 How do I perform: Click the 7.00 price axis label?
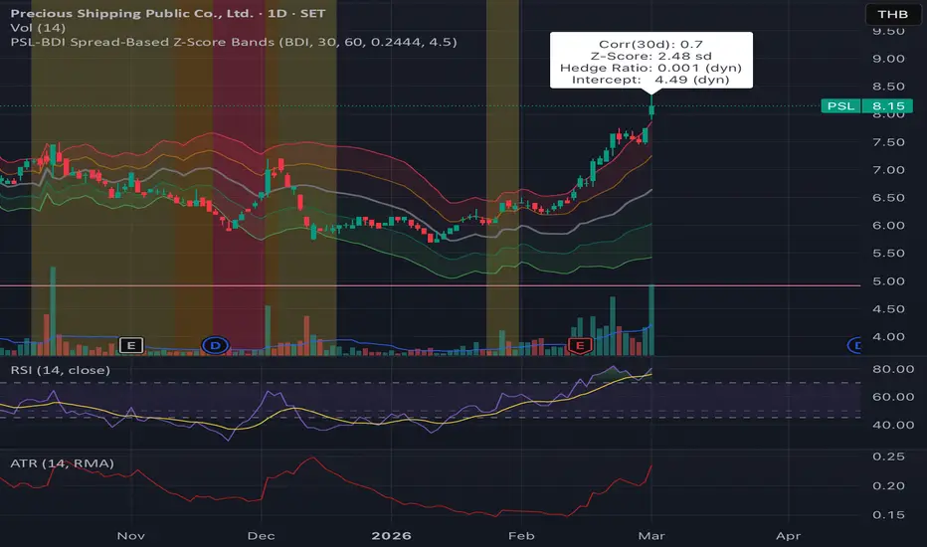click(888, 170)
